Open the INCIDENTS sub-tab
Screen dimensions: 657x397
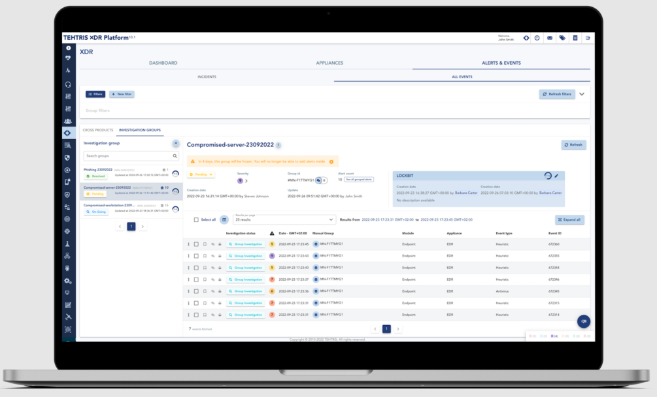pyautogui.click(x=207, y=77)
